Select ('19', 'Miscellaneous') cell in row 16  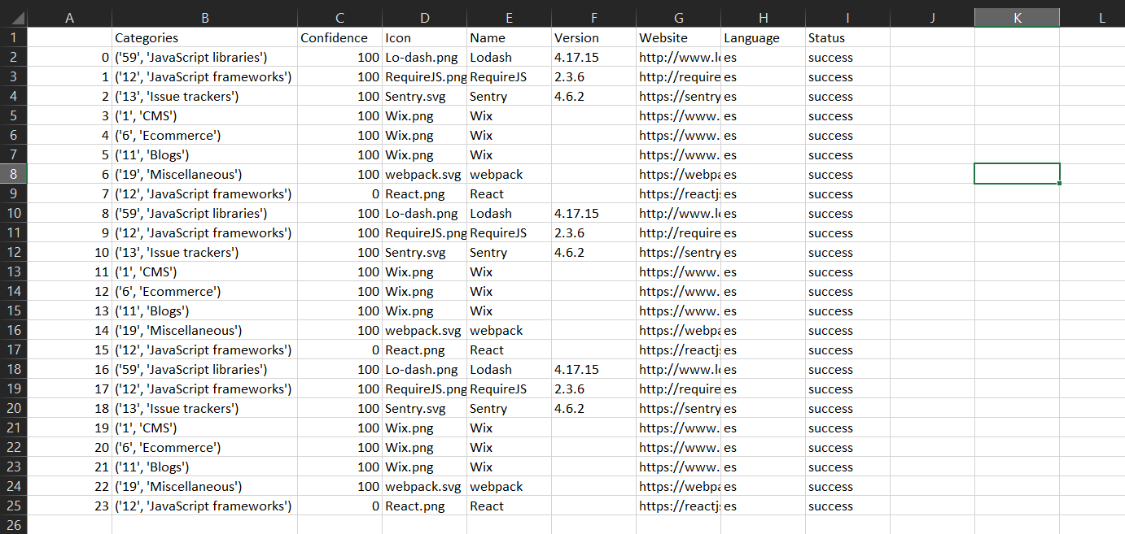click(204, 330)
